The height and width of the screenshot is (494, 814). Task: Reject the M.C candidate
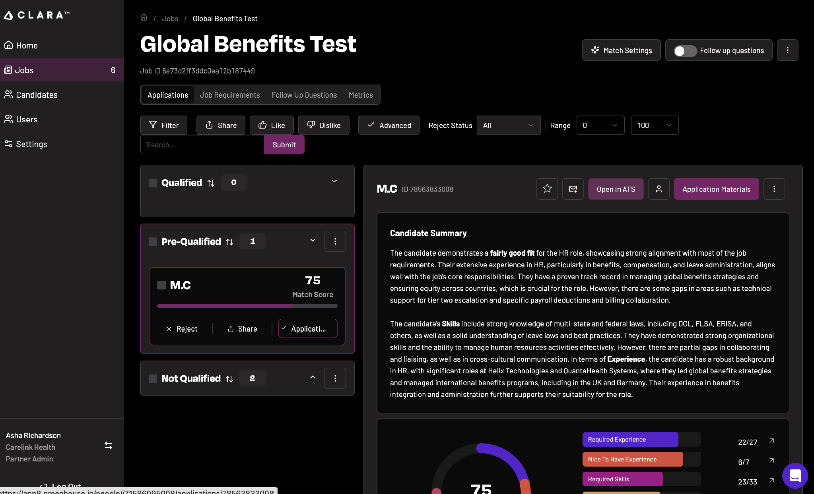pyautogui.click(x=182, y=329)
